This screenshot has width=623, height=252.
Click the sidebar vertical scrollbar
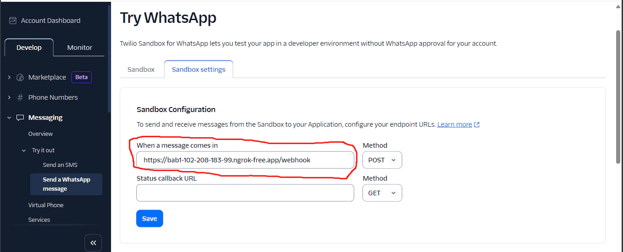click(108, 59)
